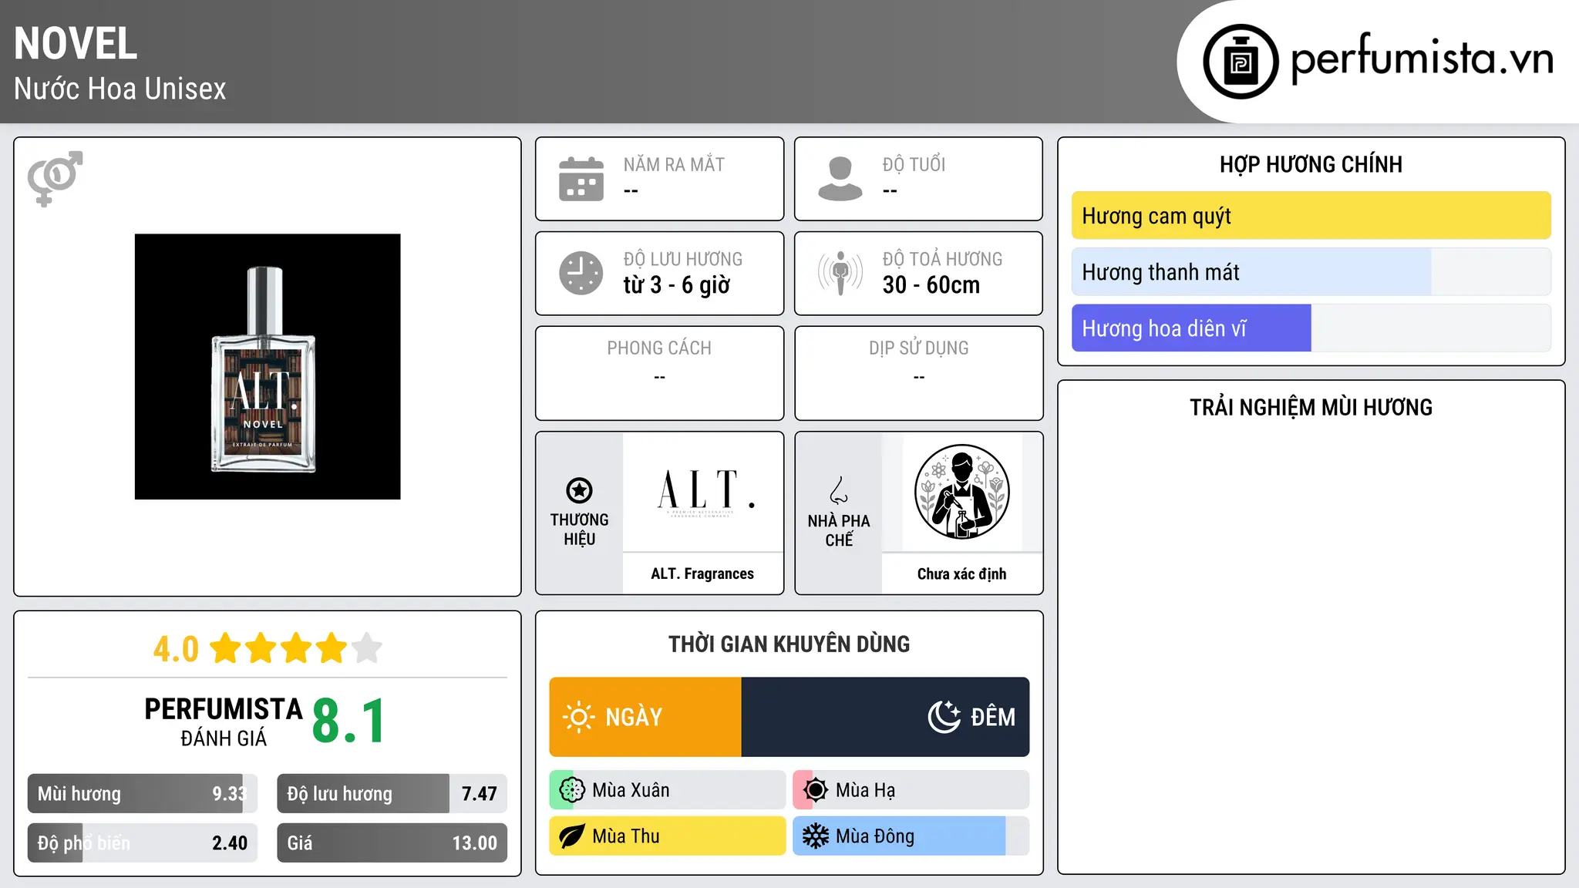Click the person icon beside Độ tuổi

coord(840,179)
